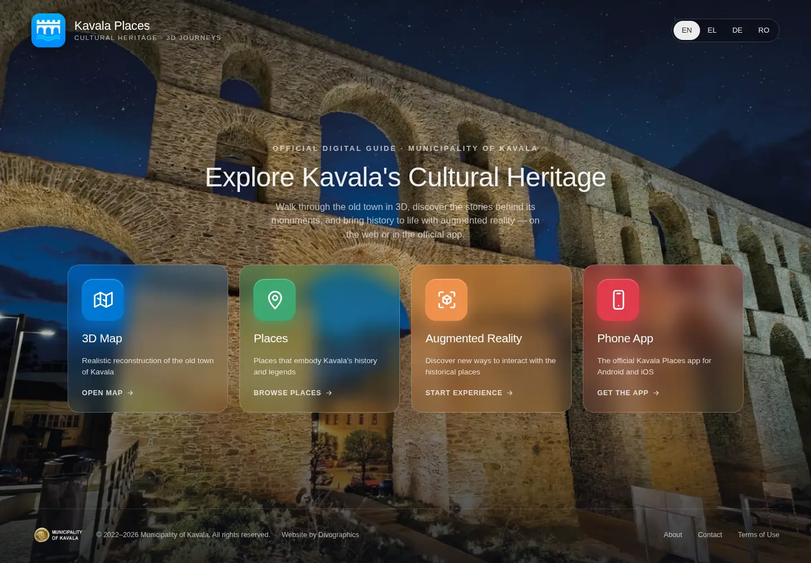This screenshot has height=563, width=811.
Task: Switch language to RO (Romanian)
Action: [x=764, y=30]
